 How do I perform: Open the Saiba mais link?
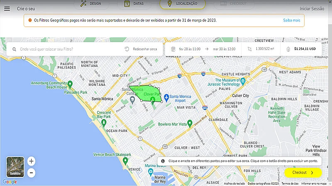291,20
